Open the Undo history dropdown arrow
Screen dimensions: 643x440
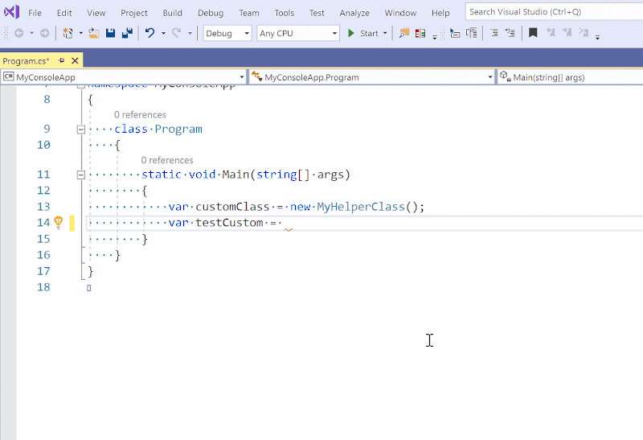163,33
